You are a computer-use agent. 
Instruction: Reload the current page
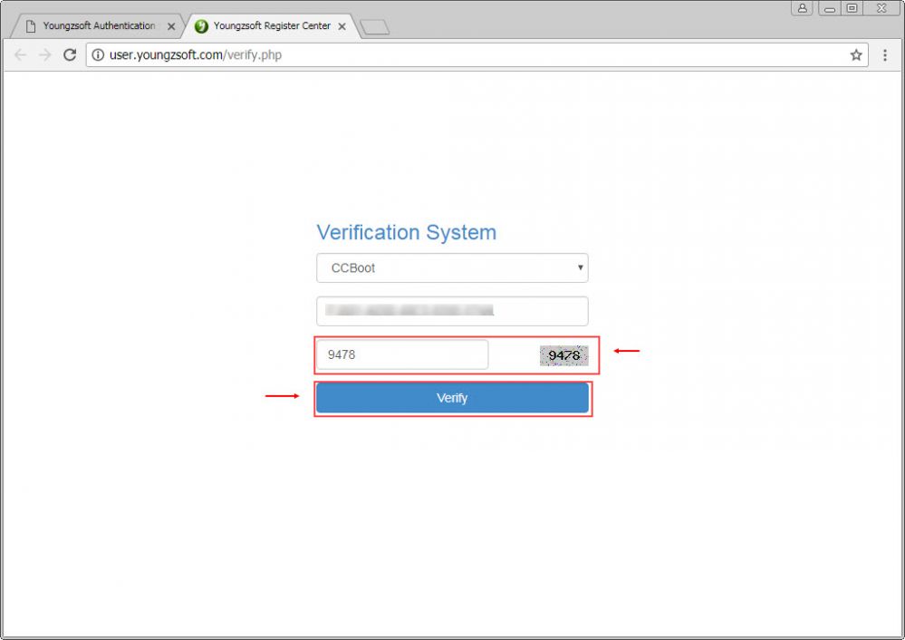click(70, 55)
